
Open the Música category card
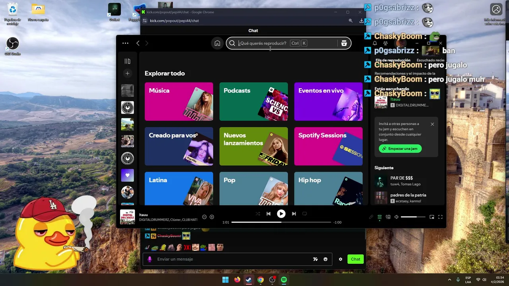[x=179, y=101]
